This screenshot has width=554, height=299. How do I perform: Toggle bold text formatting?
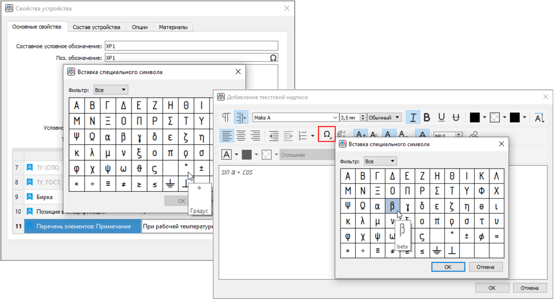(x=427, y=118)
